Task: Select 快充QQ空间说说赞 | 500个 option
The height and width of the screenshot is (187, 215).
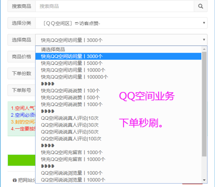Action: [x=118, y=98]
